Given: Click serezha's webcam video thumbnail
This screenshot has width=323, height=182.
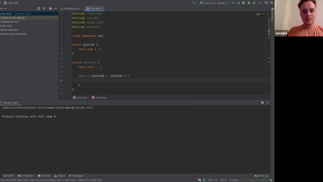Looking at the screenshot, I should [x=299, y=18].
